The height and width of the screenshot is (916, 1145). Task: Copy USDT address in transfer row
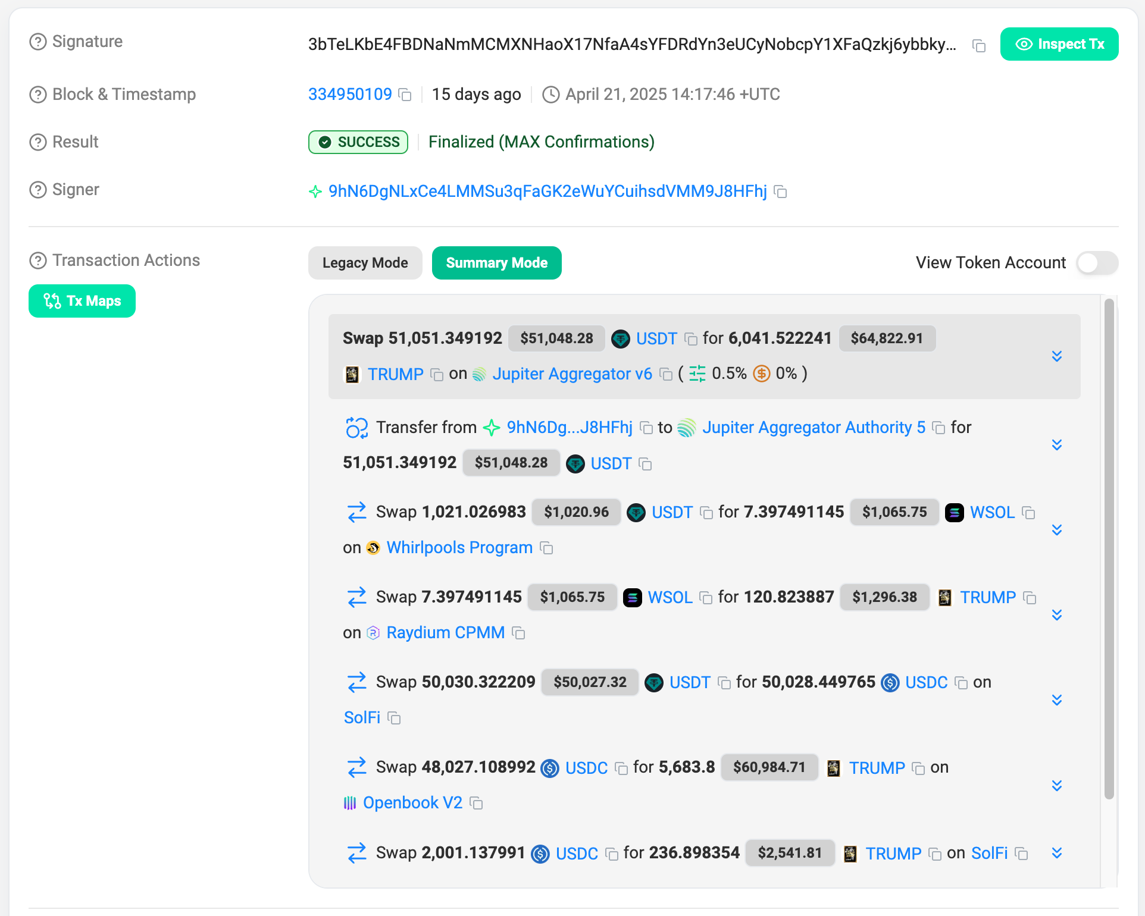click(x=645, y=464)
